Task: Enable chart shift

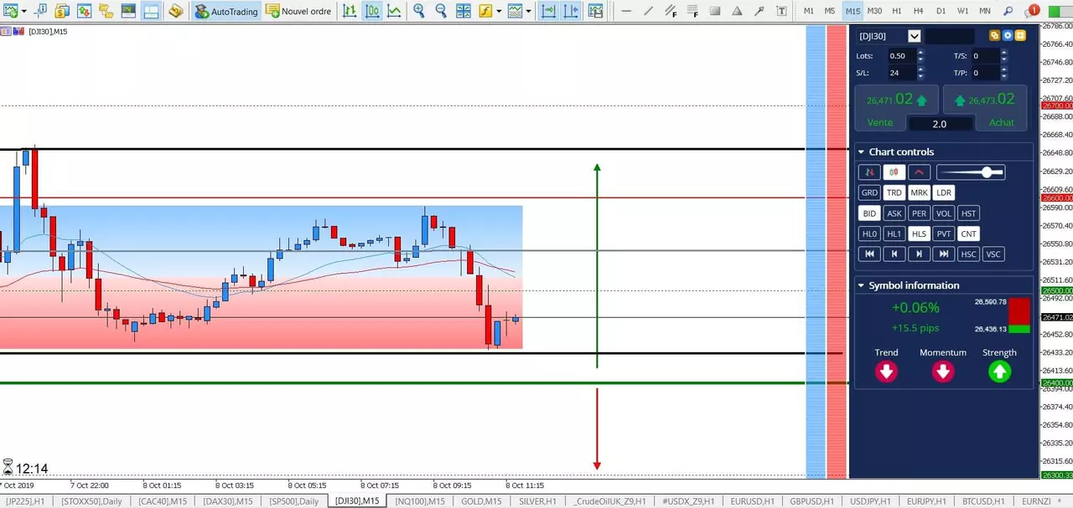Action: point(570,12)
